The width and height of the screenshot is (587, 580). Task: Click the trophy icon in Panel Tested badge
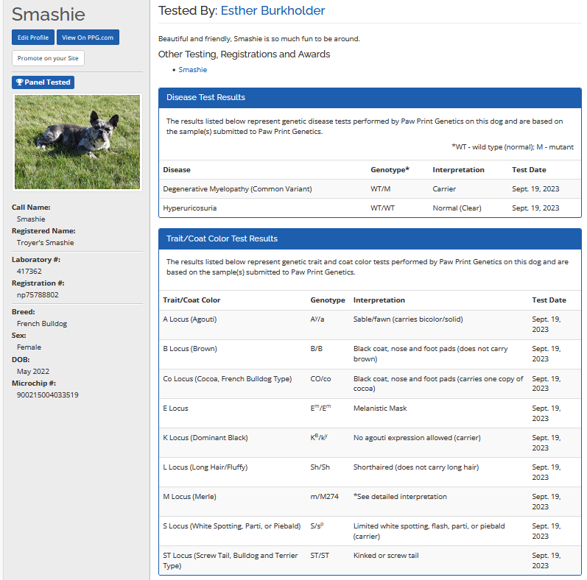pyautogui.click(x=20, y=82)
